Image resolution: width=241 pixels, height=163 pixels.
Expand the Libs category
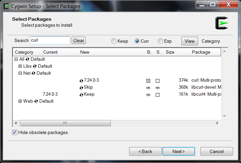pos(20,66)
